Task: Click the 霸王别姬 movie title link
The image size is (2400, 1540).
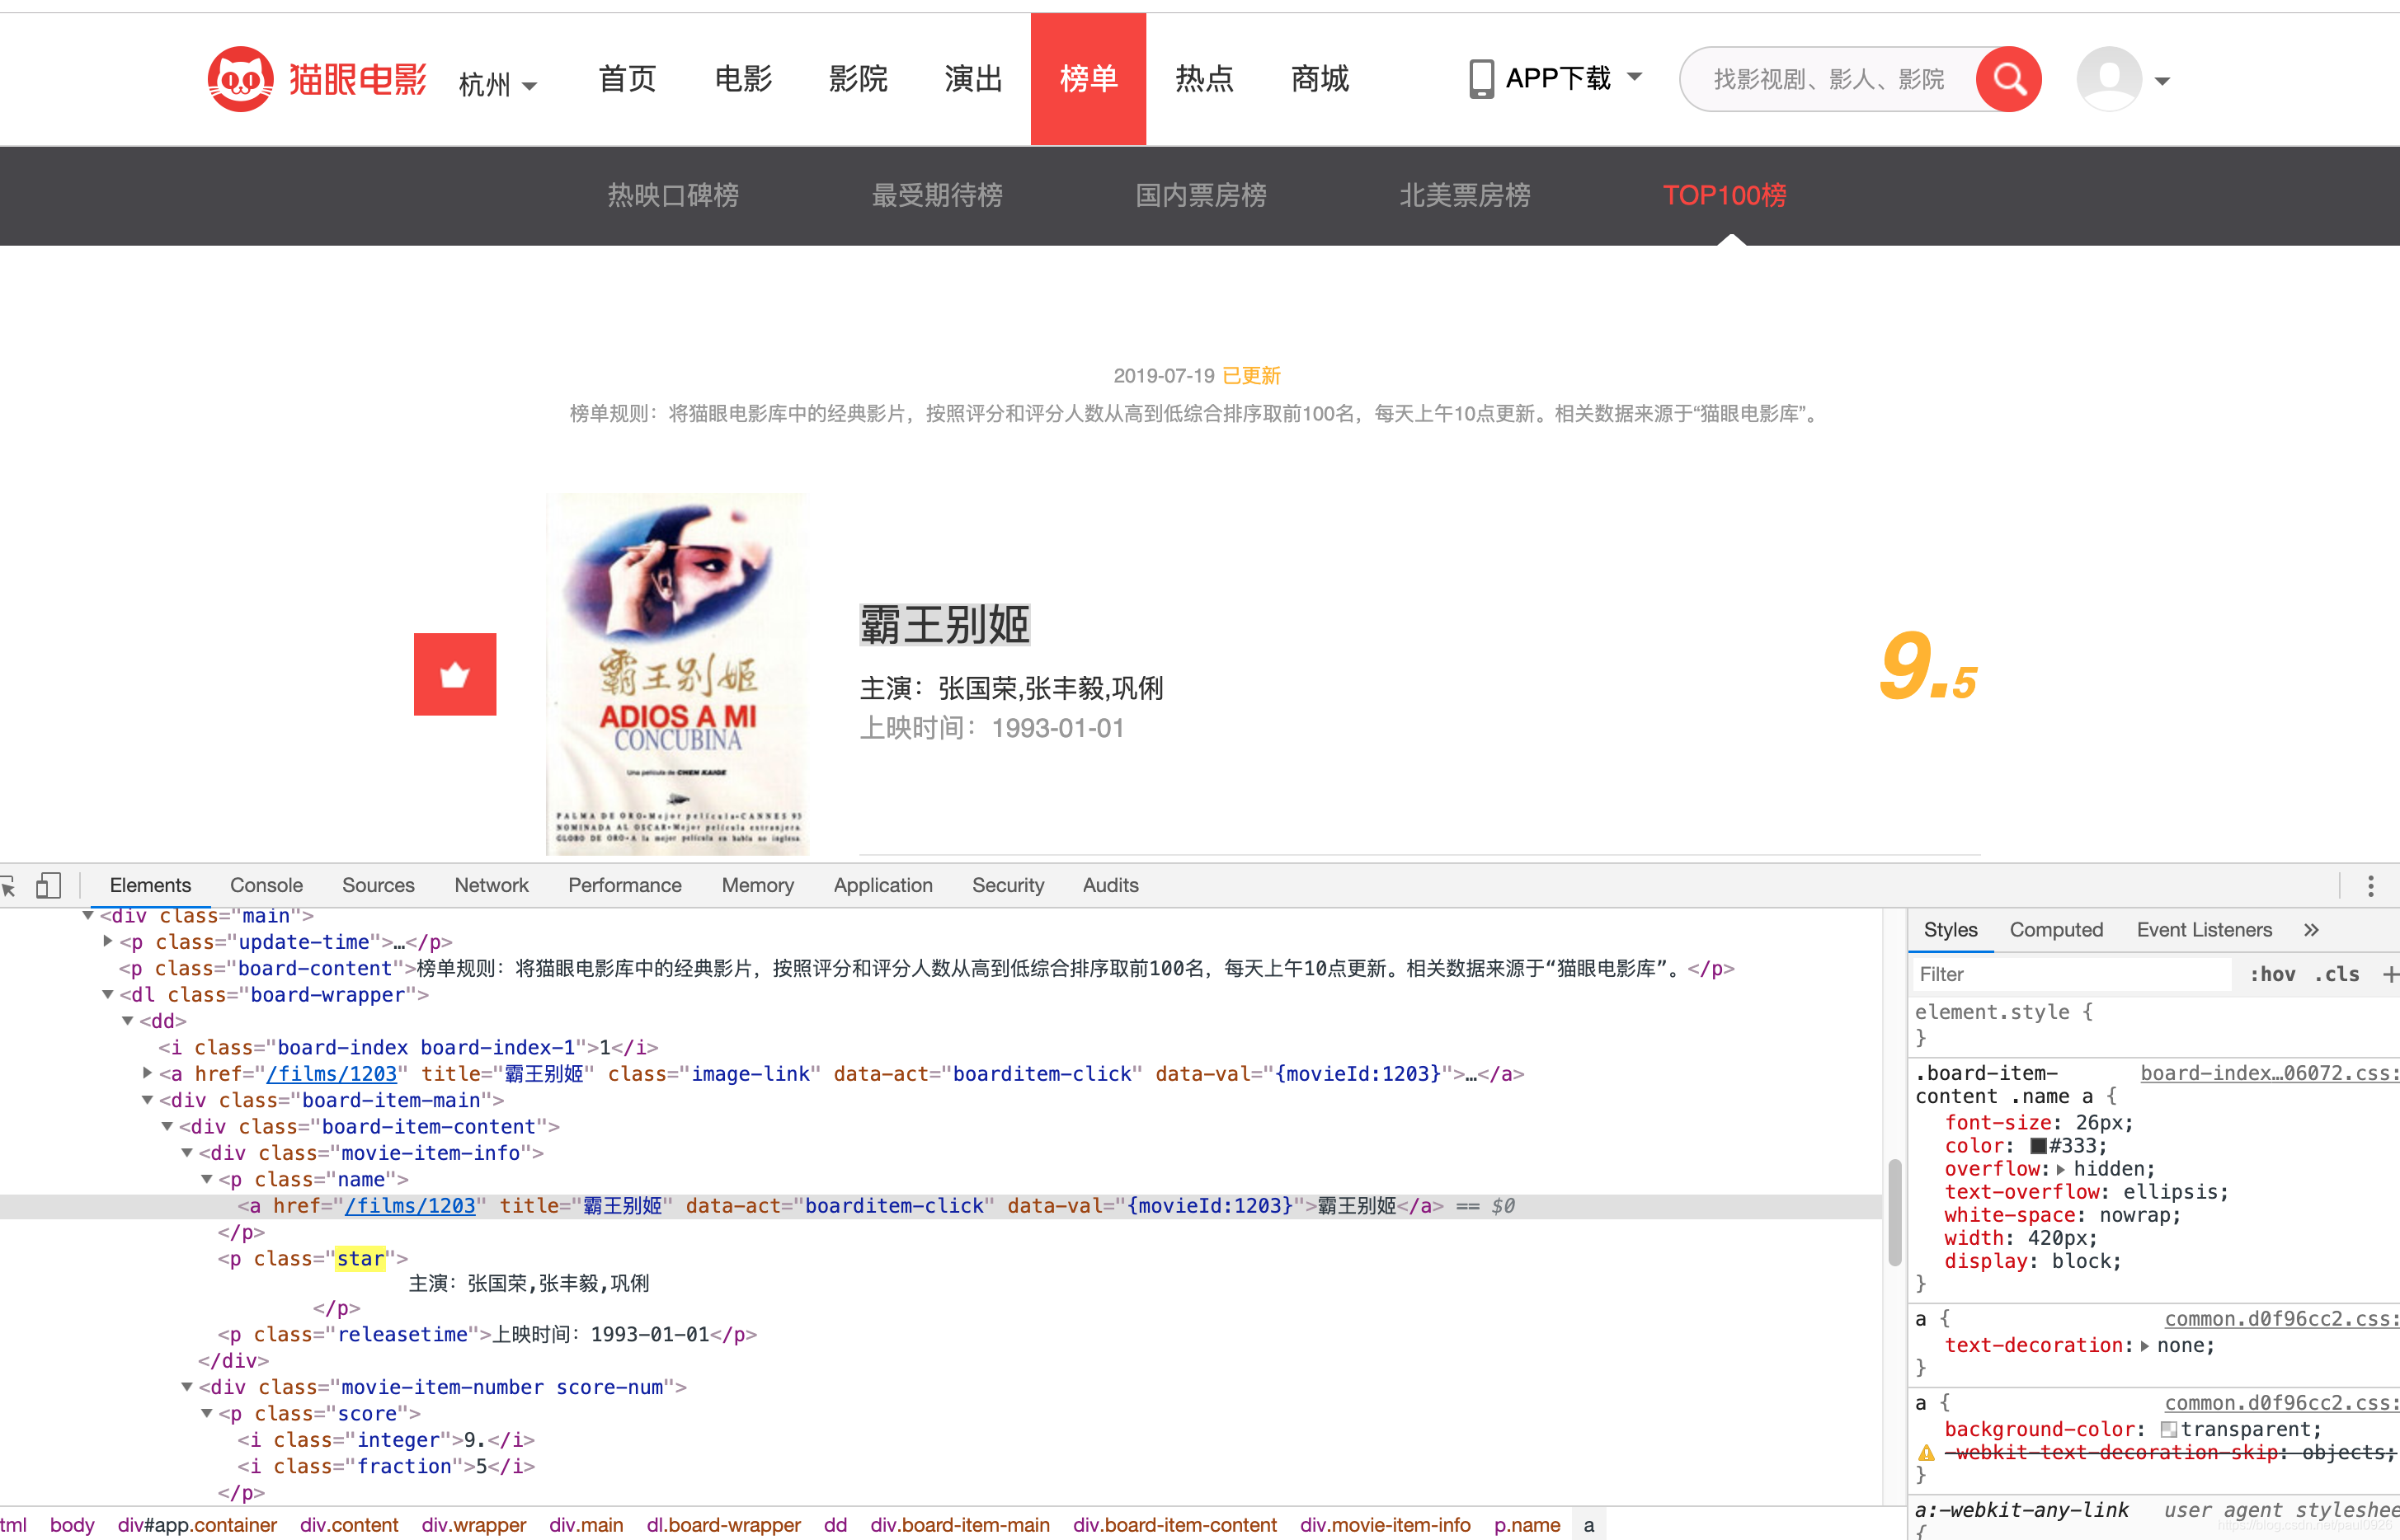Action: coord(944,625)
